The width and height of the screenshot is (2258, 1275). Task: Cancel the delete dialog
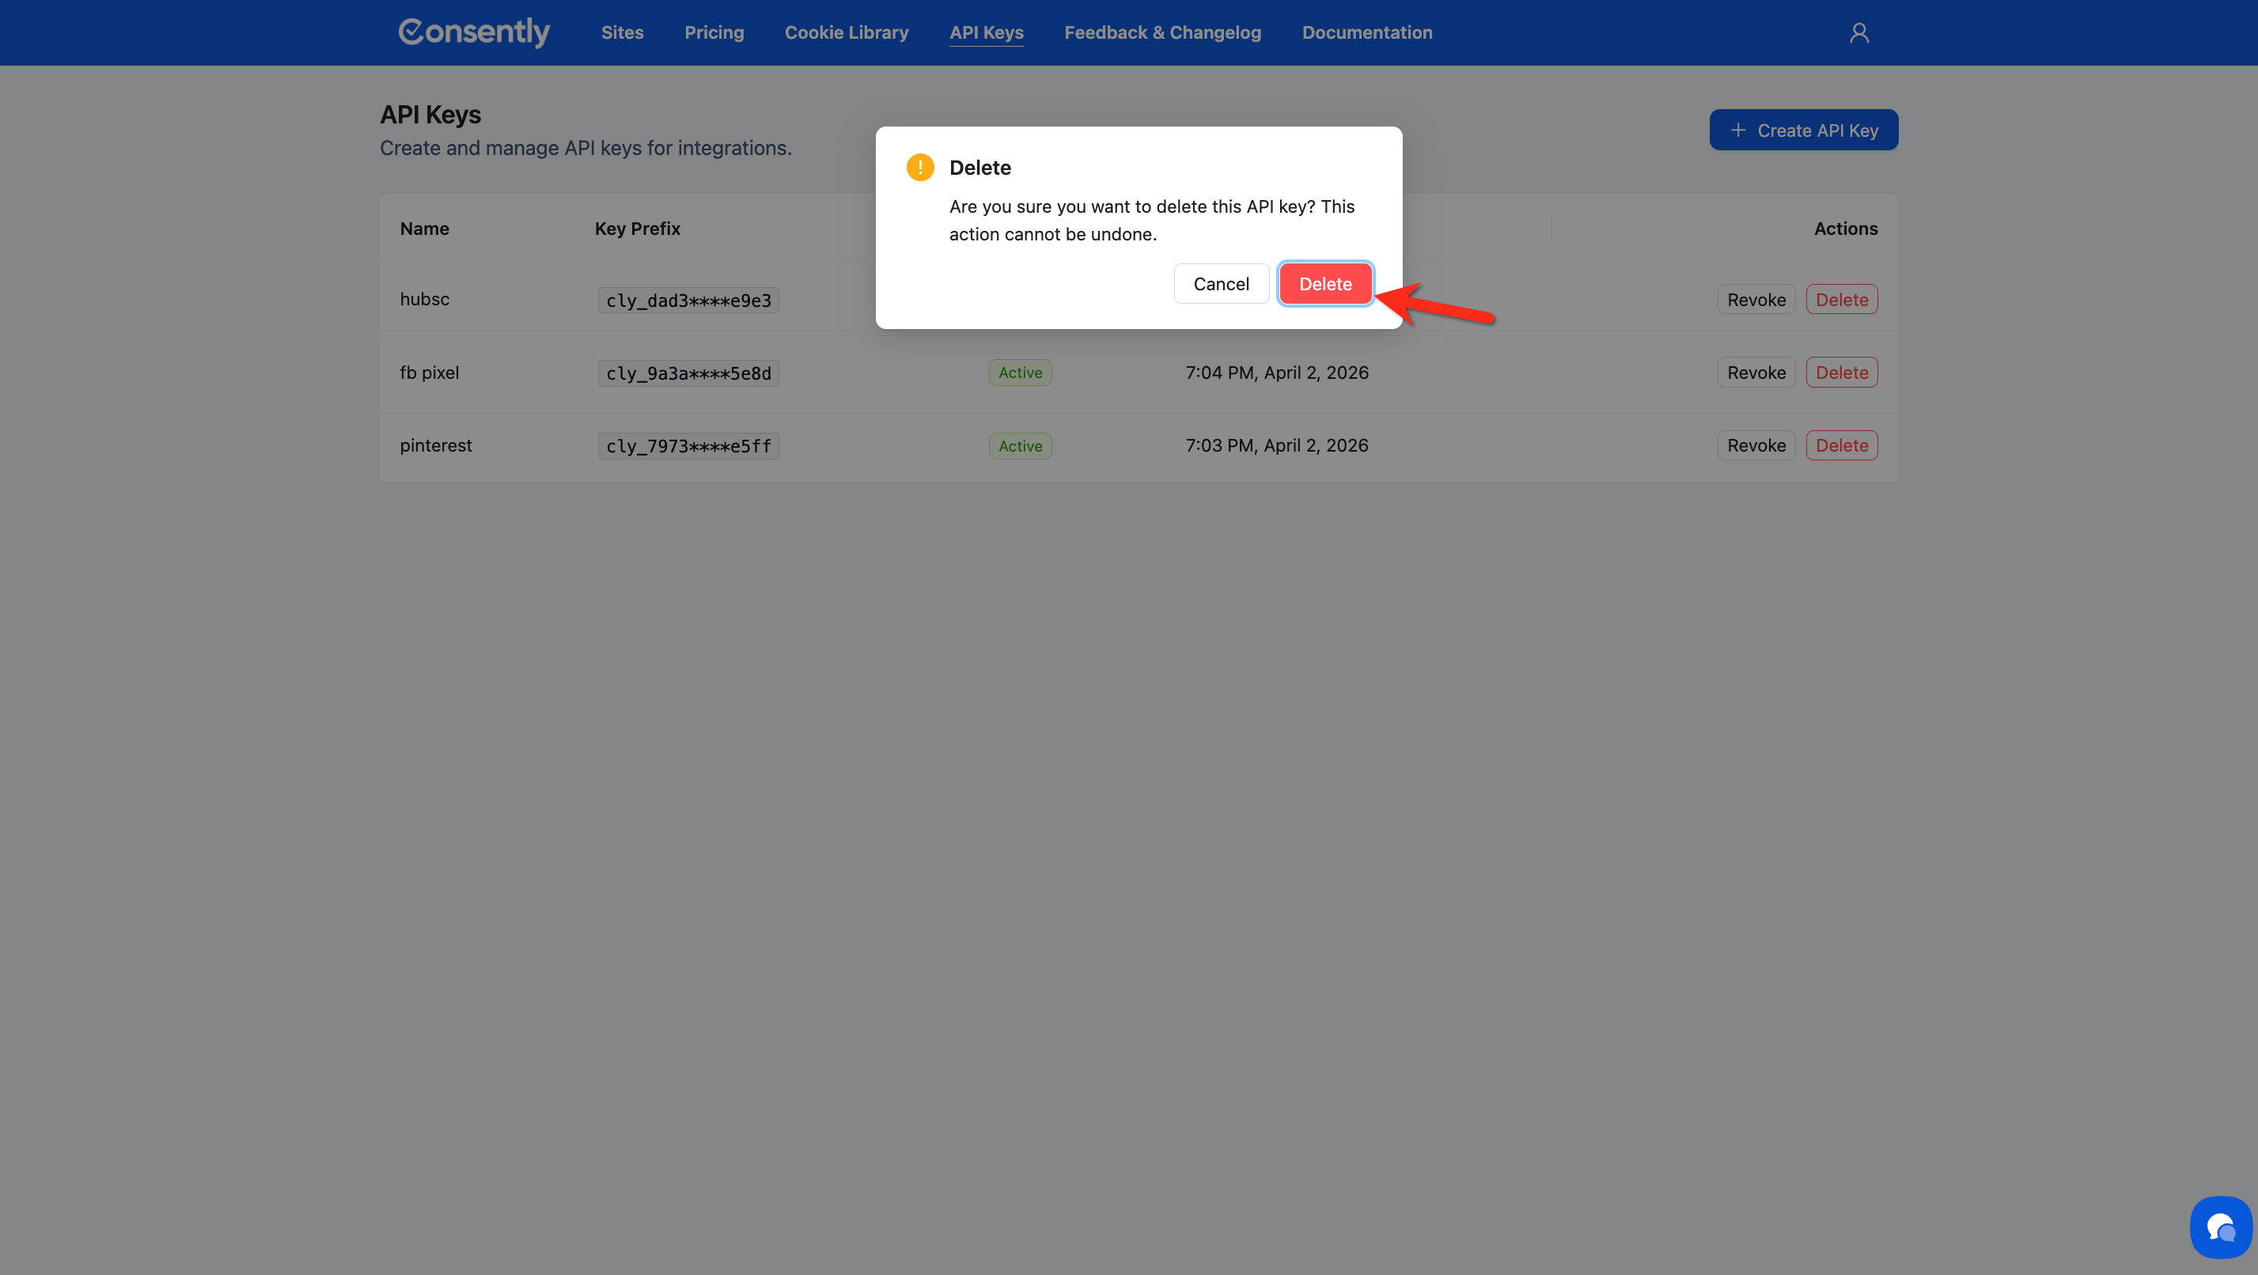(x=1220, y=284)
